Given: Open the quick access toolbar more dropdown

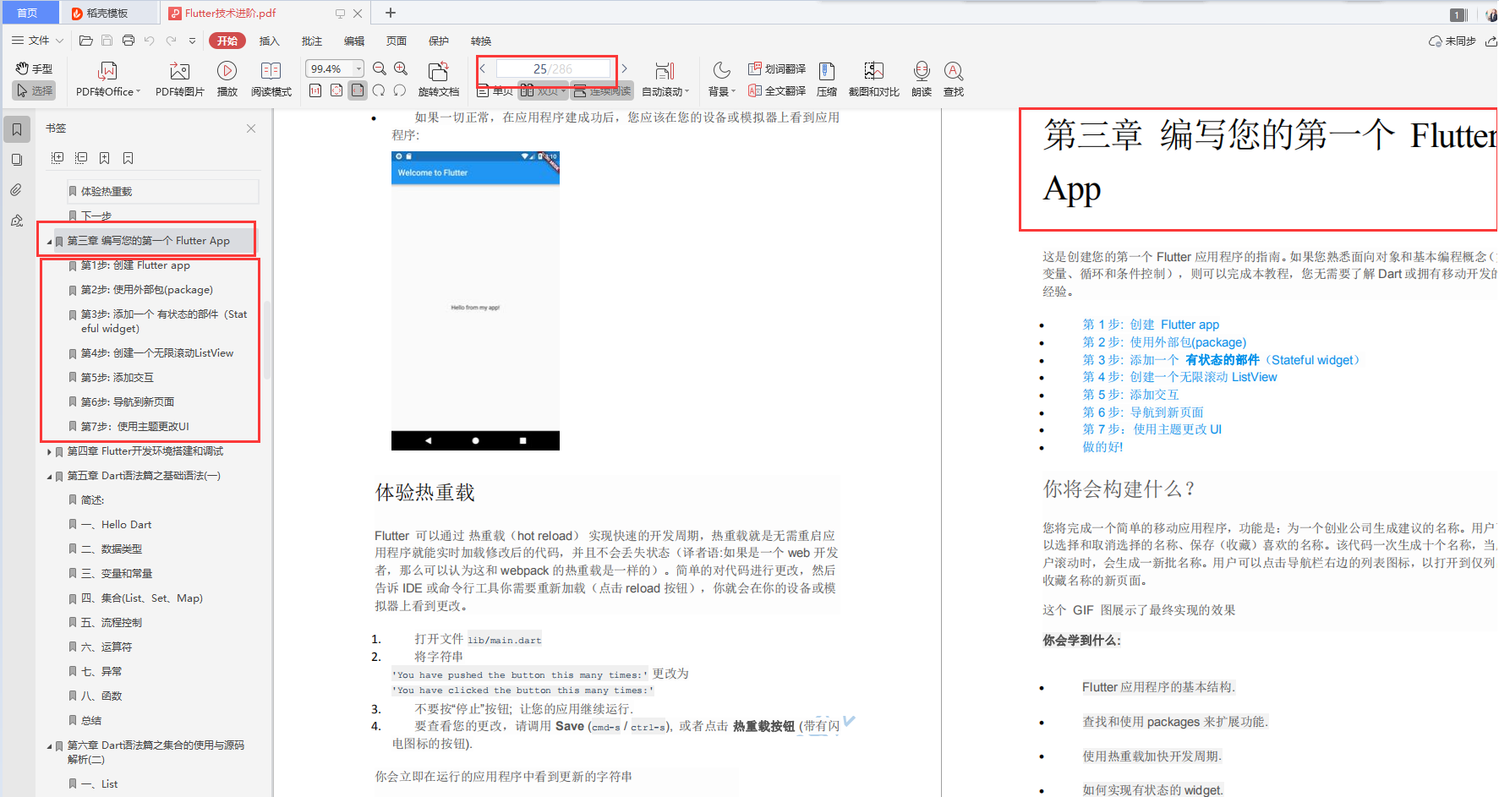Looking at the screenshot, I should [192, 41].
